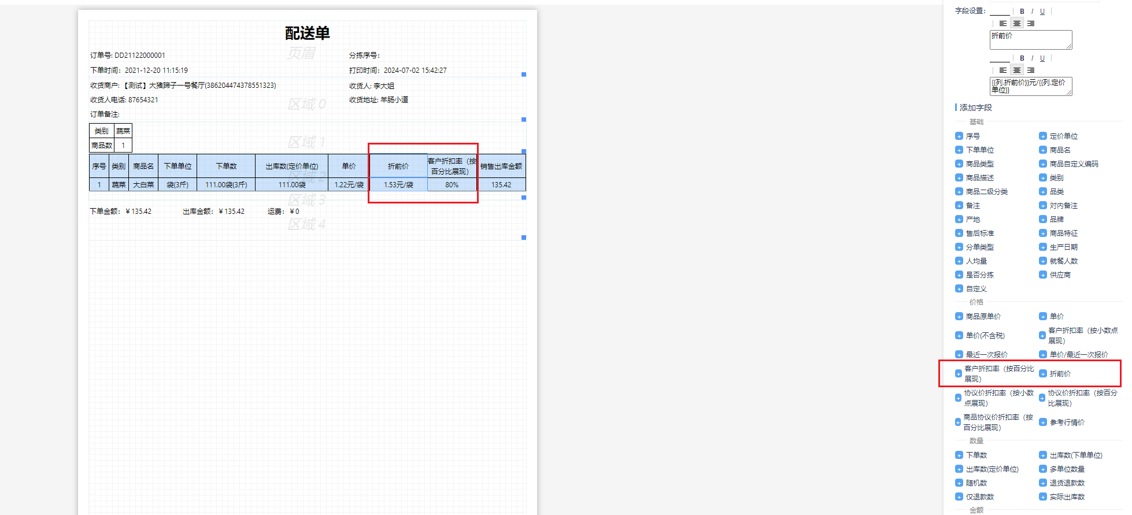Add the 实际出库数 field
1132x515 pixels.
coord(1043,497)
